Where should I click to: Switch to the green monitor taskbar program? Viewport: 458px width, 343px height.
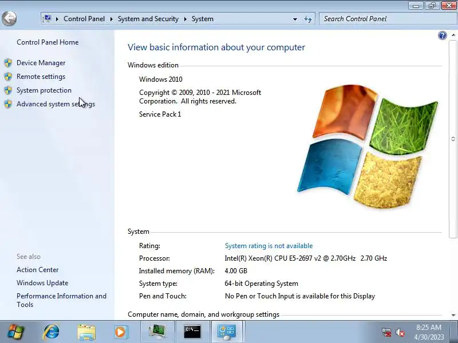(157, 332)
